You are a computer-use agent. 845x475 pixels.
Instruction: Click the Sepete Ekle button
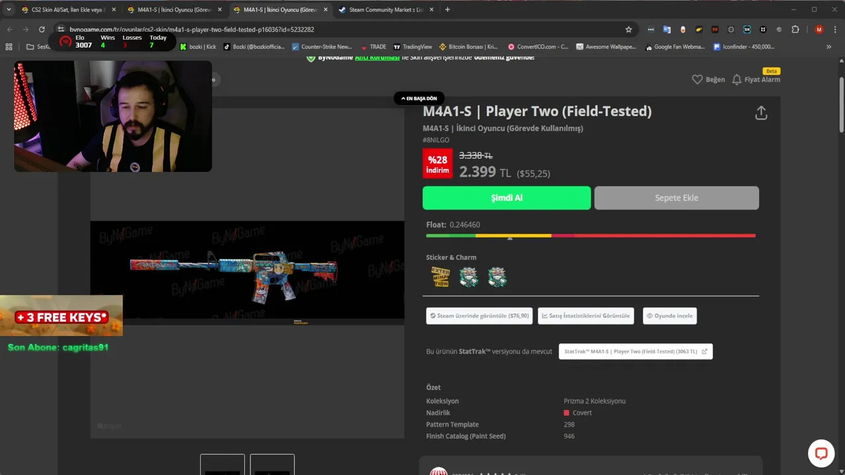[677, 198]
